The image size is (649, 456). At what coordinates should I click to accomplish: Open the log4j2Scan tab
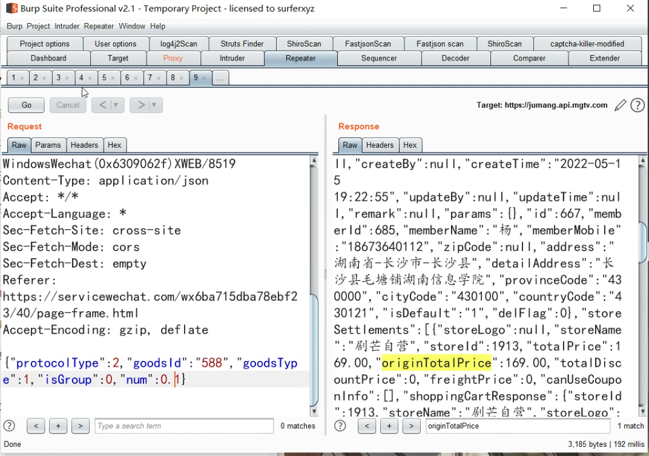tap(179, 44)
